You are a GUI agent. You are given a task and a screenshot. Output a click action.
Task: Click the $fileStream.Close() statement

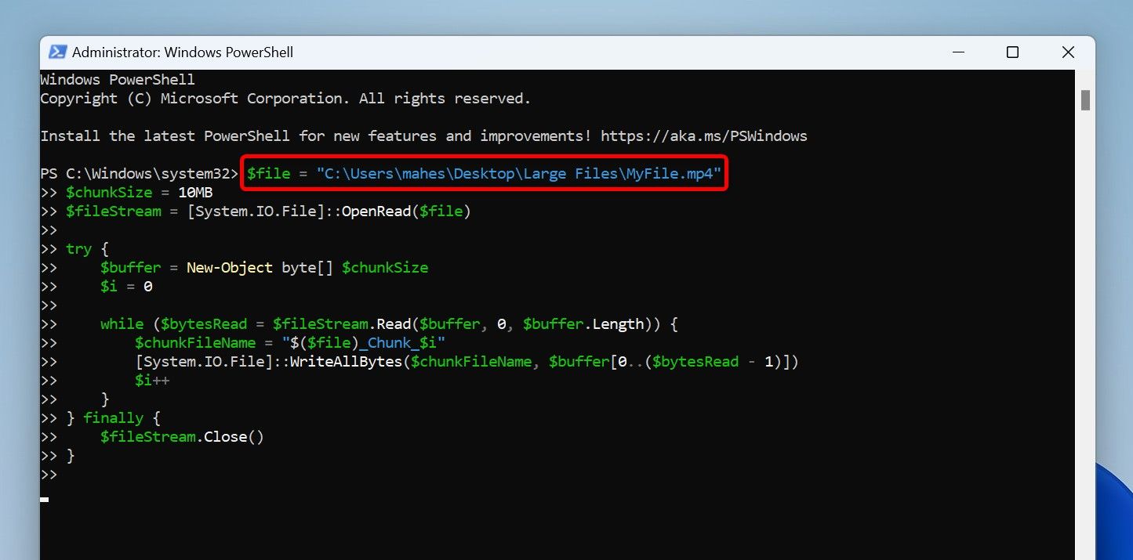(x=182, y=436)
